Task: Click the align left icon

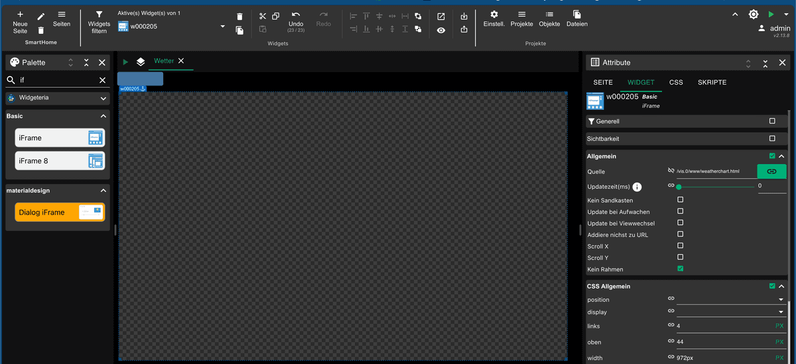Action: click(353, 16)
